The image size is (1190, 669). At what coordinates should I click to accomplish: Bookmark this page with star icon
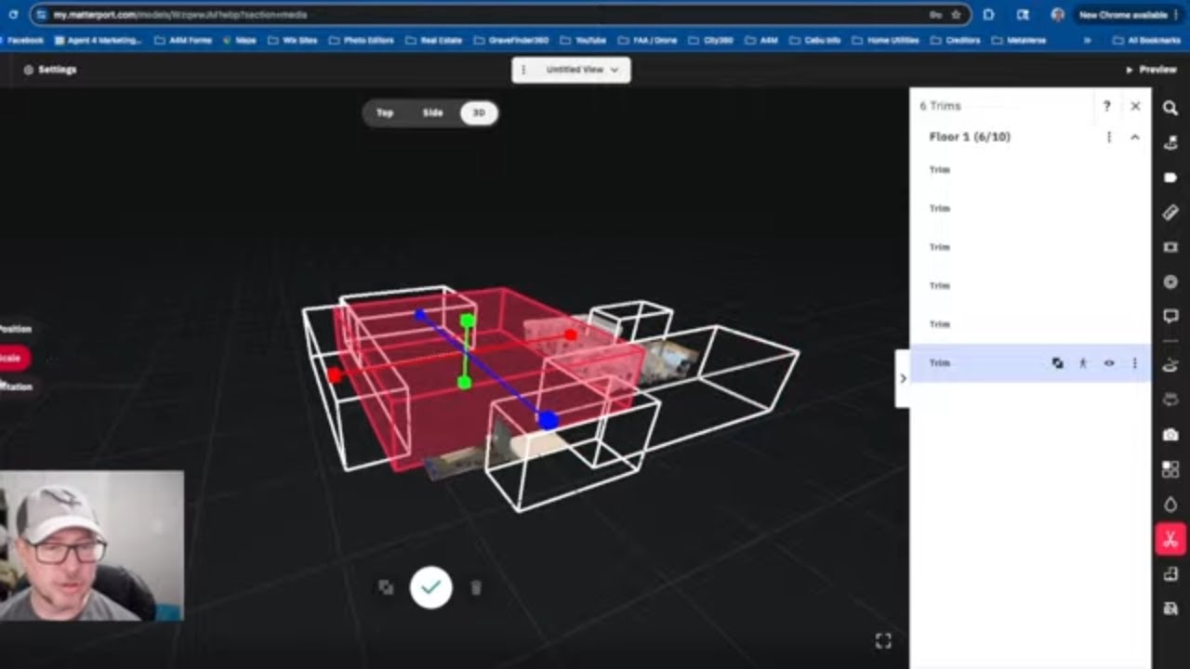[x=956, y=15]
